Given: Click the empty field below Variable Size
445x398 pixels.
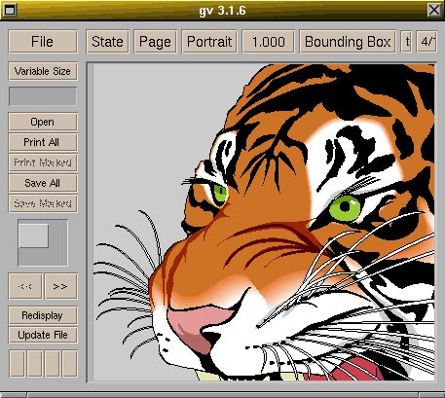Looking at the screenshot, I should [x=43, y=96].
